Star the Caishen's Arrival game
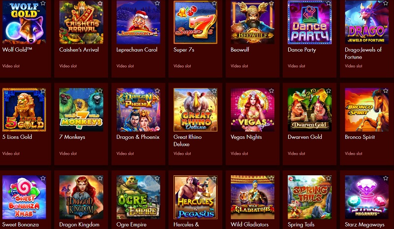This screenshot has width=394, height=229. pos(100,3)
